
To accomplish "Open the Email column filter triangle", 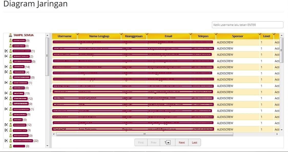I will click(190, 34).
